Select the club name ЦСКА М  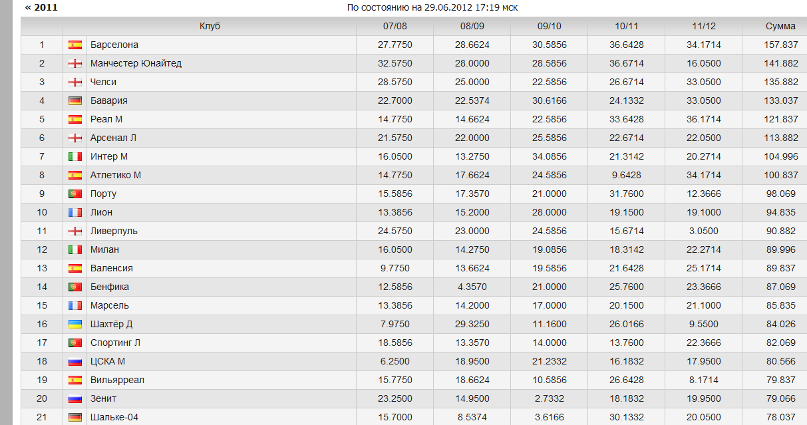(x=108, y=361)
